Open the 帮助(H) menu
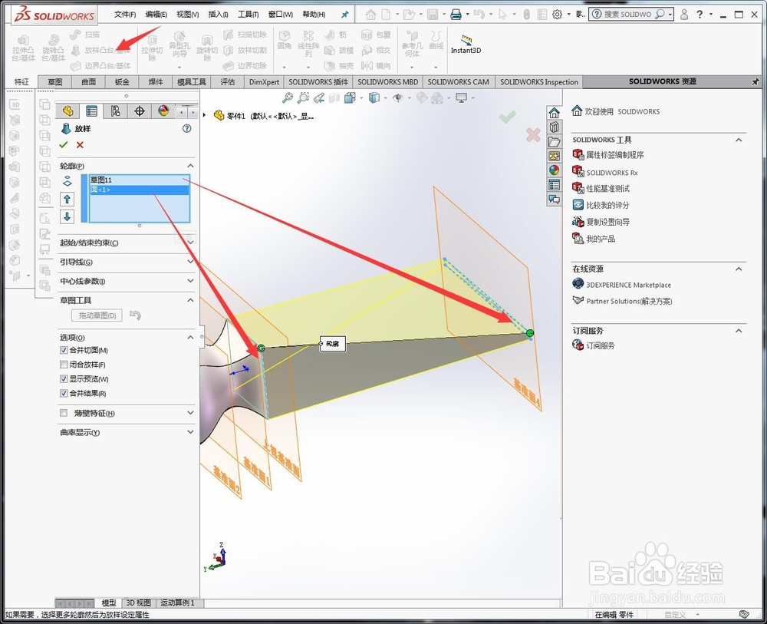The height and width of the screenshot is (624, 767). pos(314,15)
